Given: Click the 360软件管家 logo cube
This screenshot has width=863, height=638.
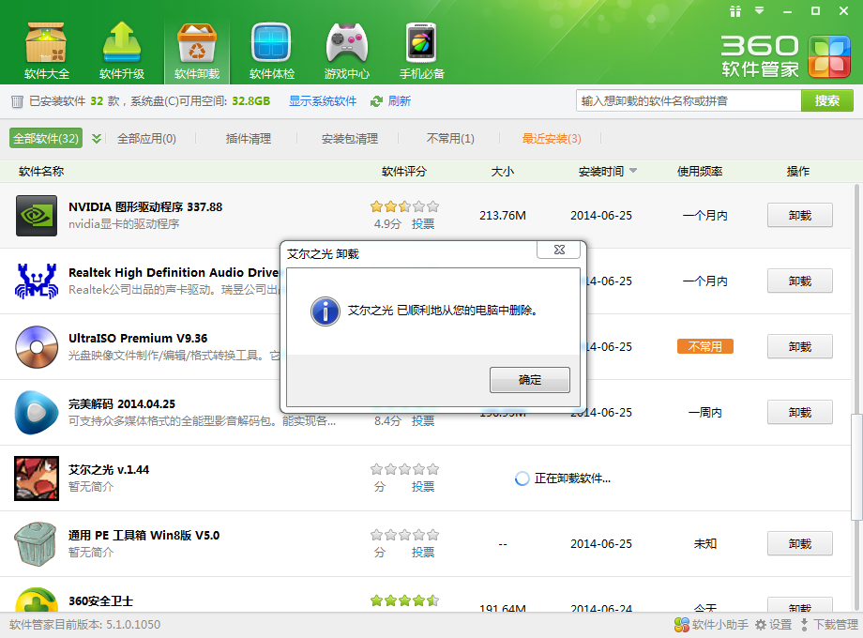Looking at the screenshot, I should coord(829,56).
